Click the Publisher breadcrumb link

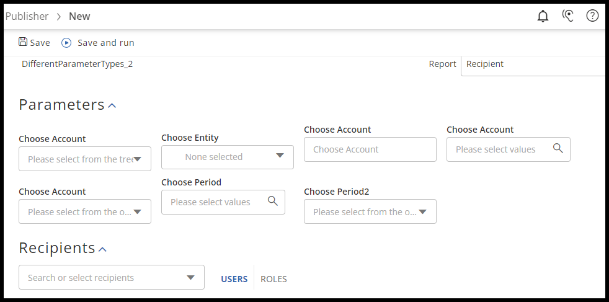click(27, 16)
